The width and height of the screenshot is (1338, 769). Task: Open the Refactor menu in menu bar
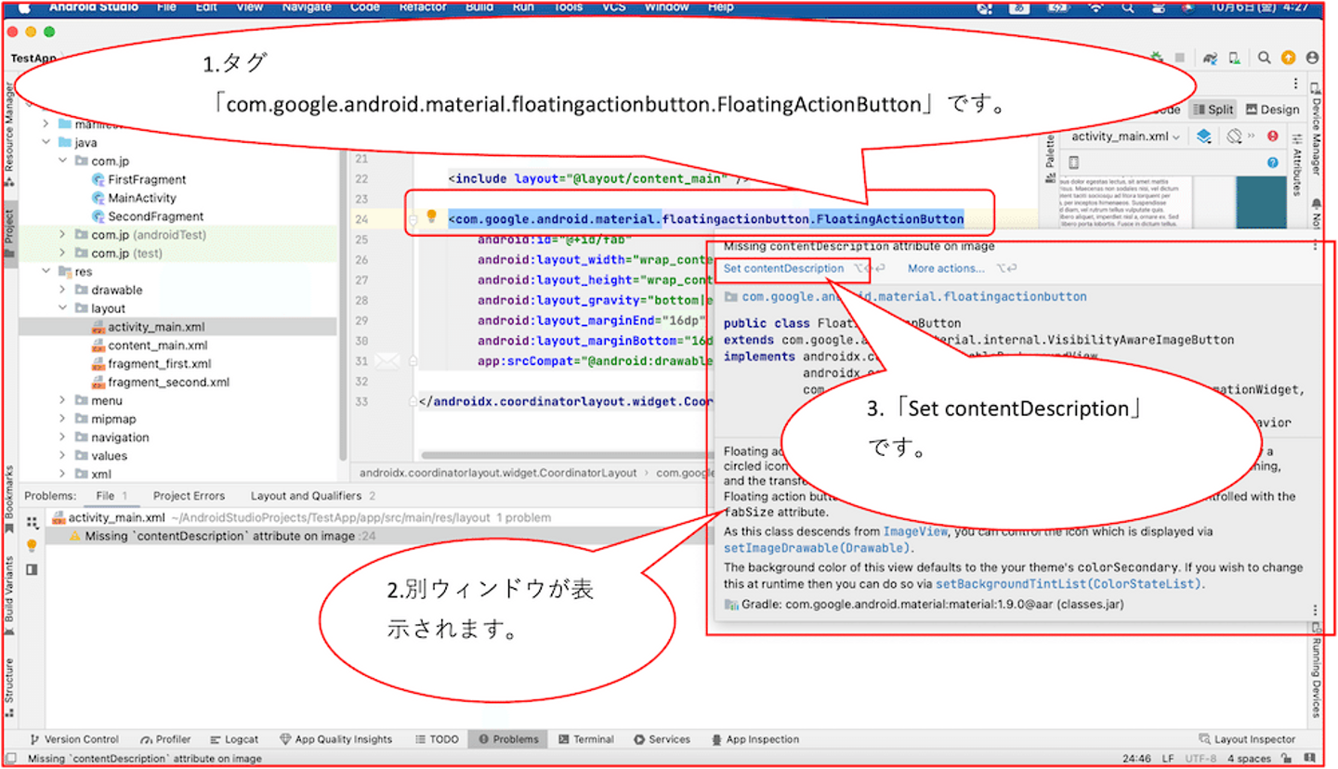tap(423, 7)
